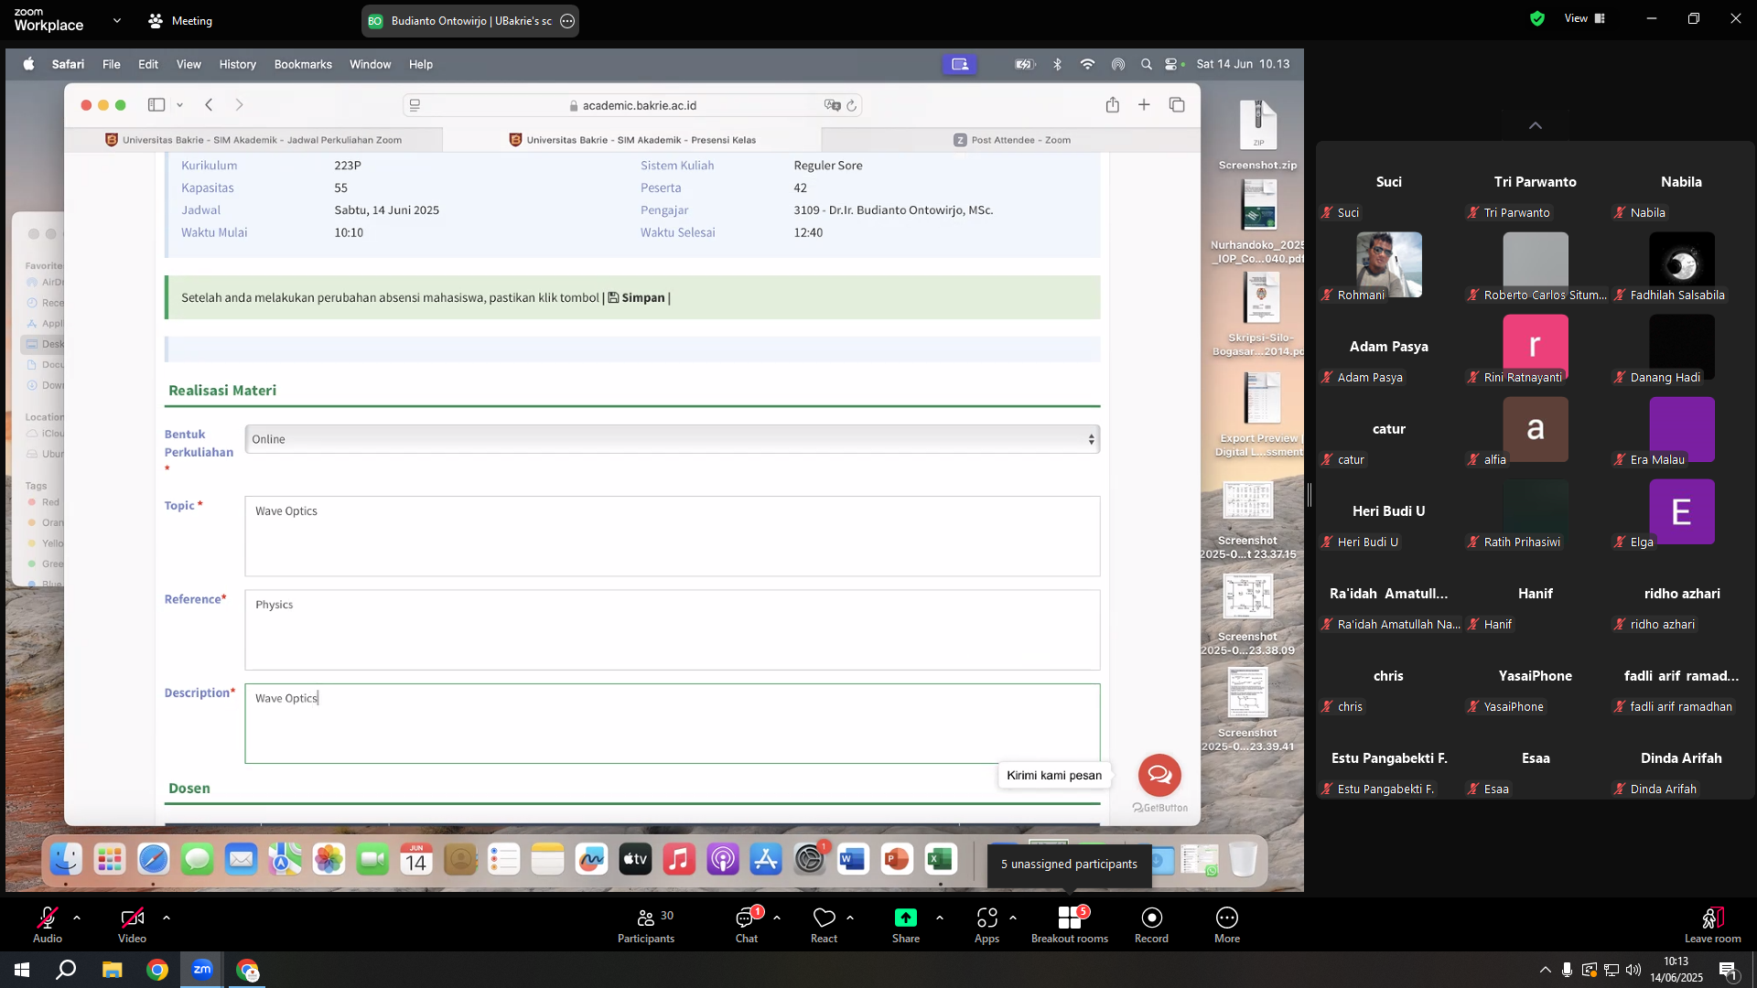The height and width of the screenshot is (988, 1757).
Task: Expand the Audio options arrow
Action: click(x=77, y=917)
